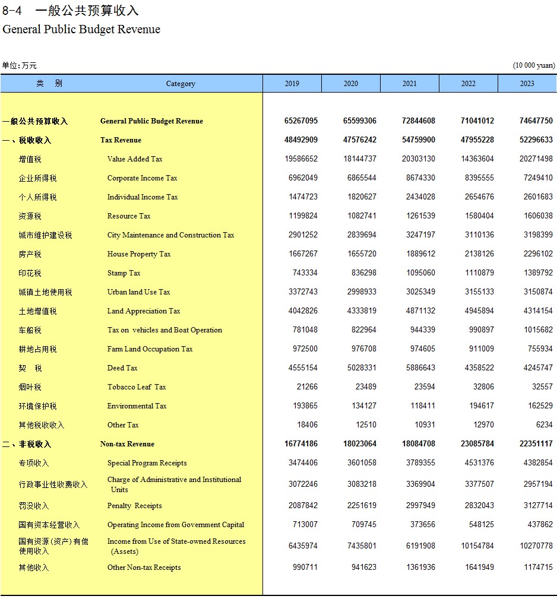
Task: Click Non-tax Revenue 2022 value 23085784
Action: 477,444
